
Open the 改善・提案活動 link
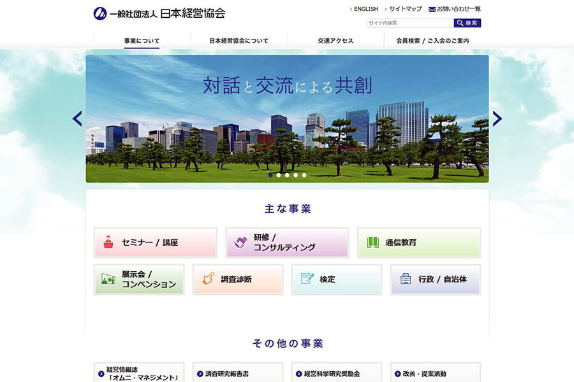436,372
